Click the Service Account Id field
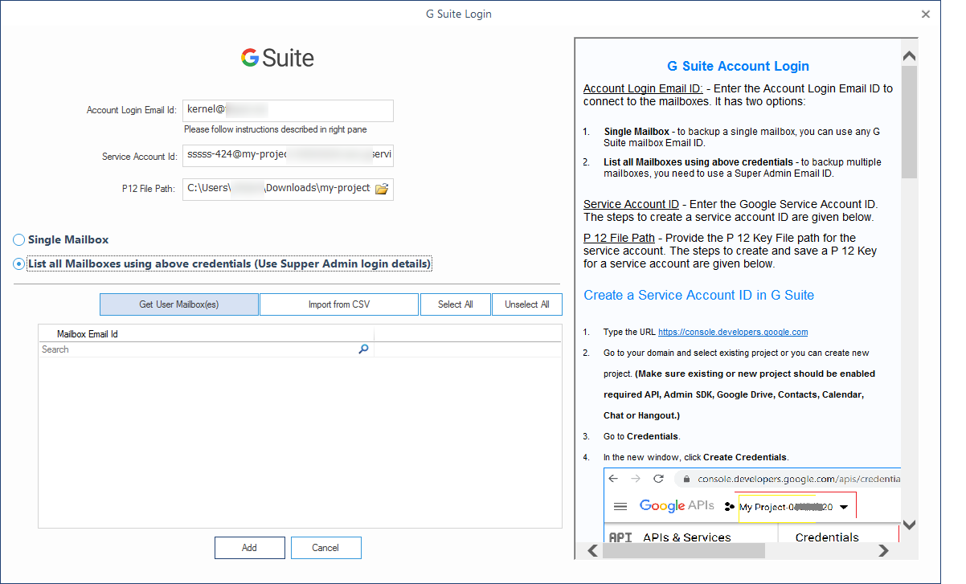Screen dimensions: 966x584 click(288, 155)
